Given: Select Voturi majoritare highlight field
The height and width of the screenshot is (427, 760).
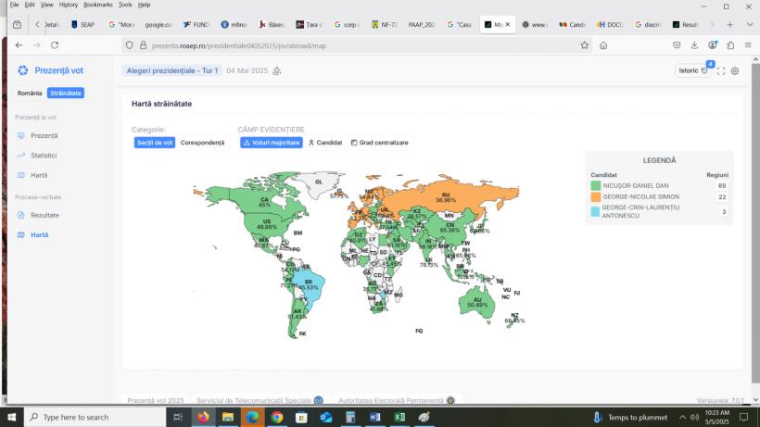Looking at the screenshot, I should (x=272, y=143).
